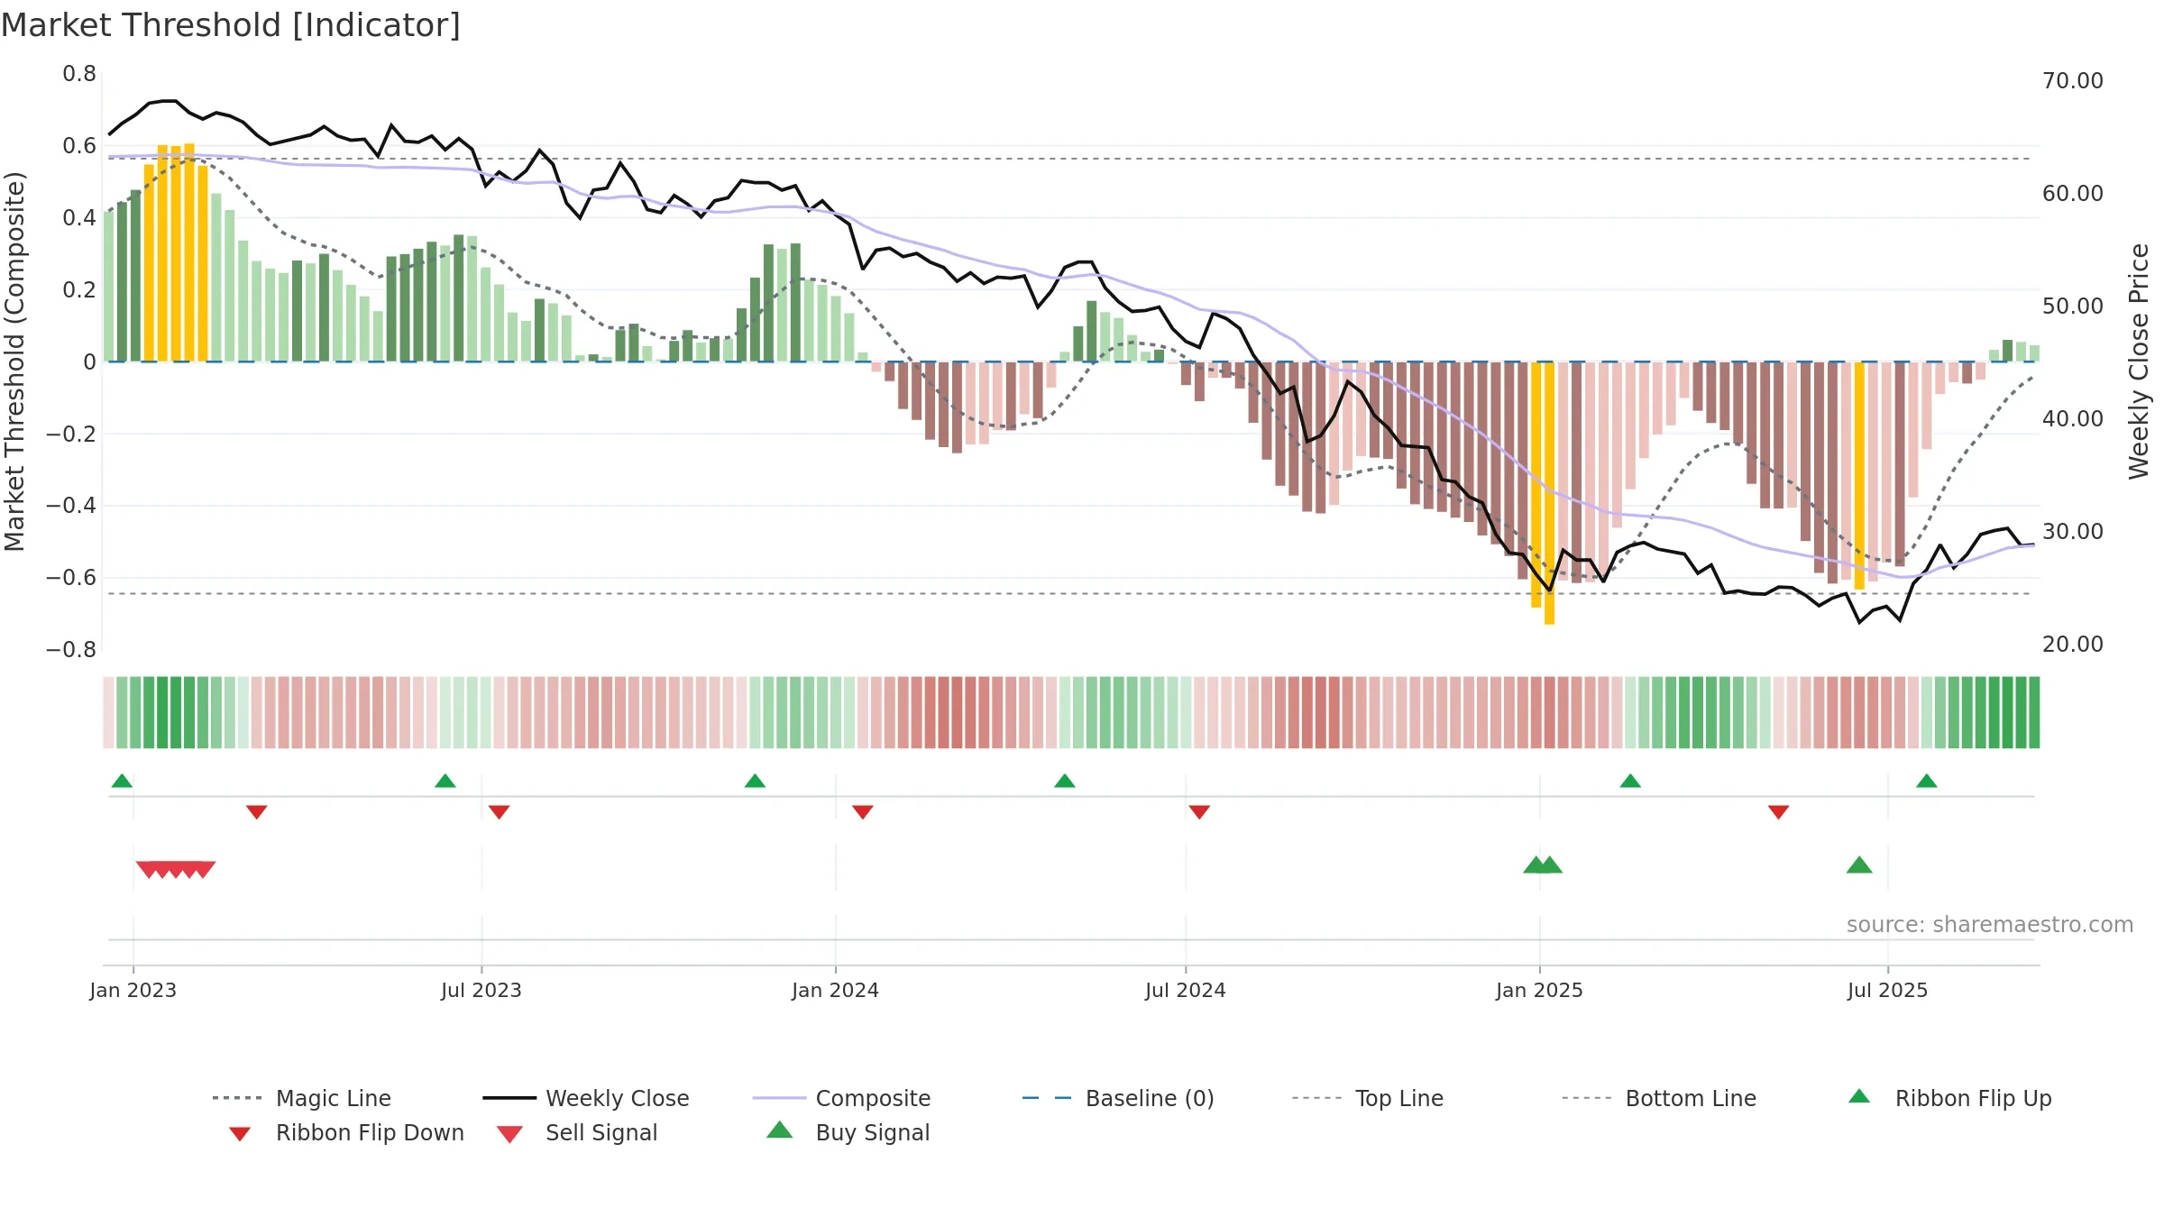This screenshot has height=1217, width=2164.
Task: Click ribbon flip up marker in spring 2024
Action: 1064,781
